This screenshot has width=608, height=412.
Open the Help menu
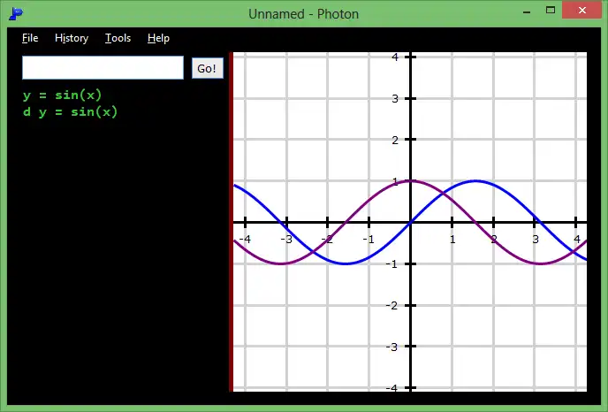pos(158,38)
